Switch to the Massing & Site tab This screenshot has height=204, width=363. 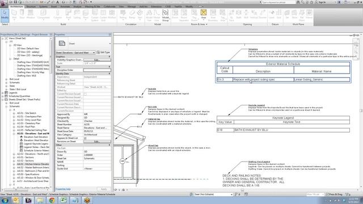[92, 6]
